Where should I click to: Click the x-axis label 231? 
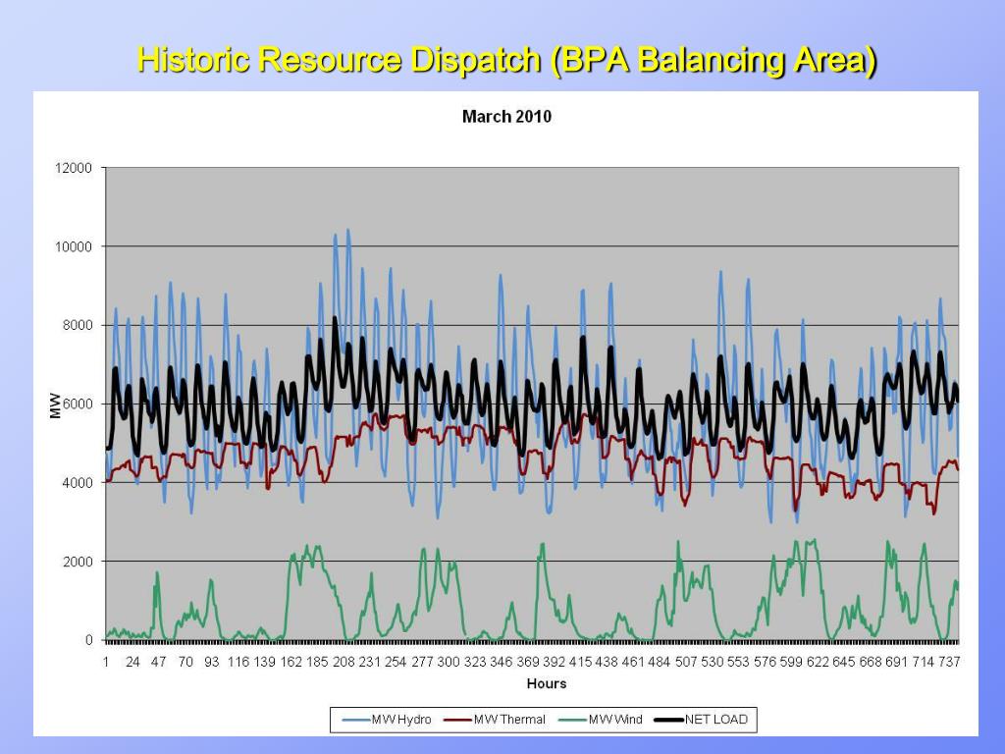370,662
